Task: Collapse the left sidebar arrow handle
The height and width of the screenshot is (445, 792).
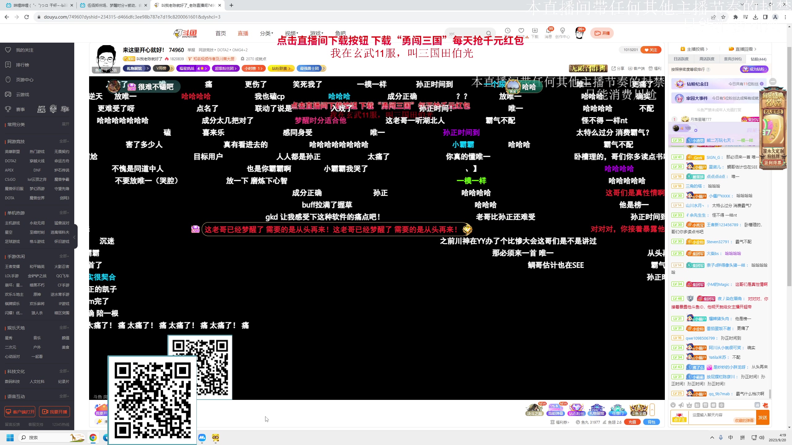Action: pyautogui.click(x=75, y=237)
